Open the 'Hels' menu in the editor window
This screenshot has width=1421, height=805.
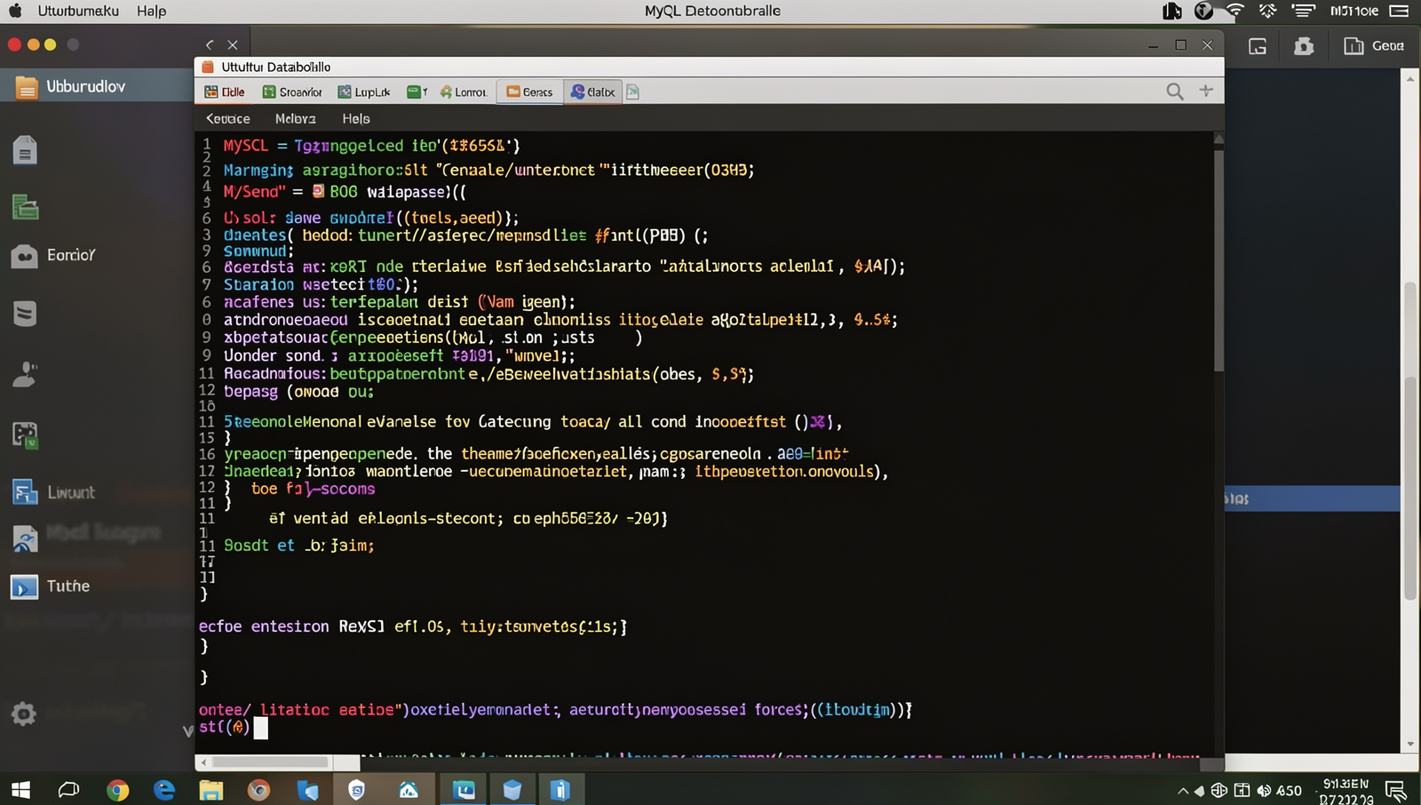tap(356, 118)
